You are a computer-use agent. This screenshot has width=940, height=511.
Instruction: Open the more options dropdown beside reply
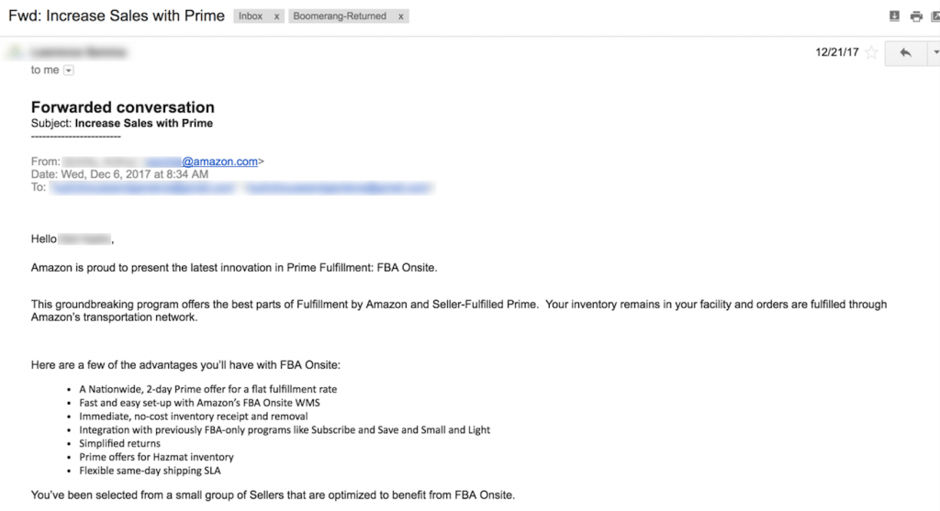click(934, 52)
